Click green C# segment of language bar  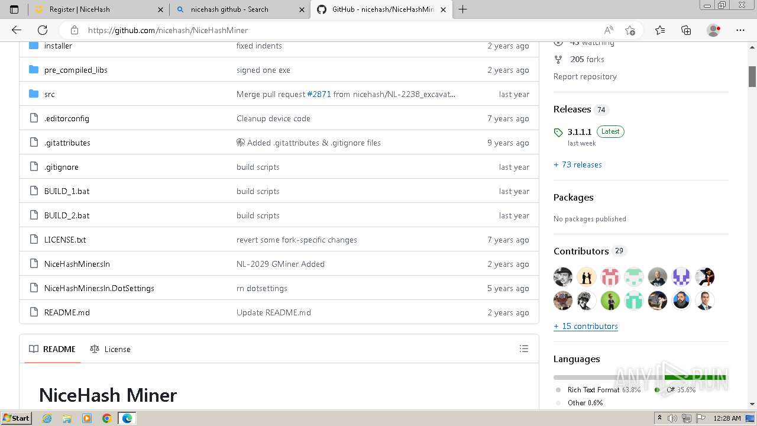[695, 377]
